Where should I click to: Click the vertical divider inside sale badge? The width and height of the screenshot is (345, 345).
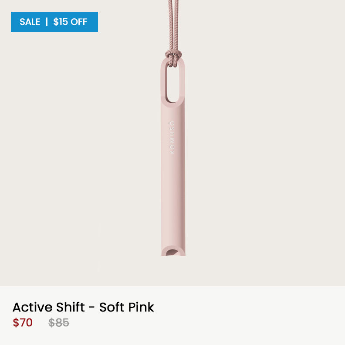[x=47, y=22]
